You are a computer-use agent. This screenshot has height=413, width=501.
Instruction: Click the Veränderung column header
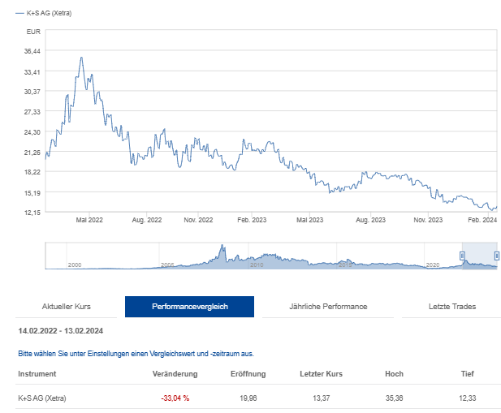(x=175, y=374)
